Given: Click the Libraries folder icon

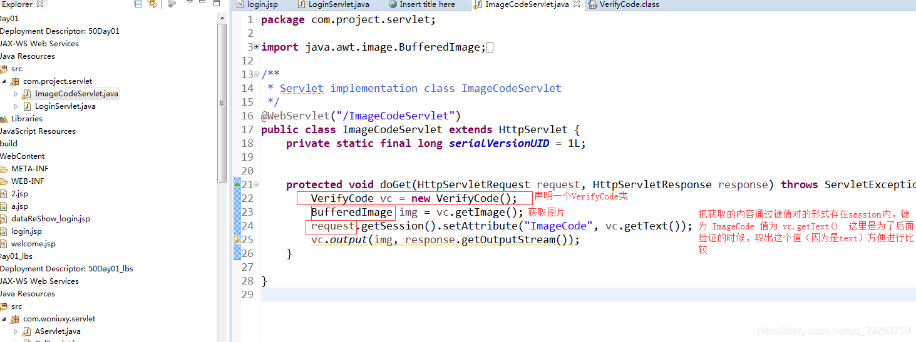Looking at the screenshot, I should pyautogui.click(x=4, y=119).
